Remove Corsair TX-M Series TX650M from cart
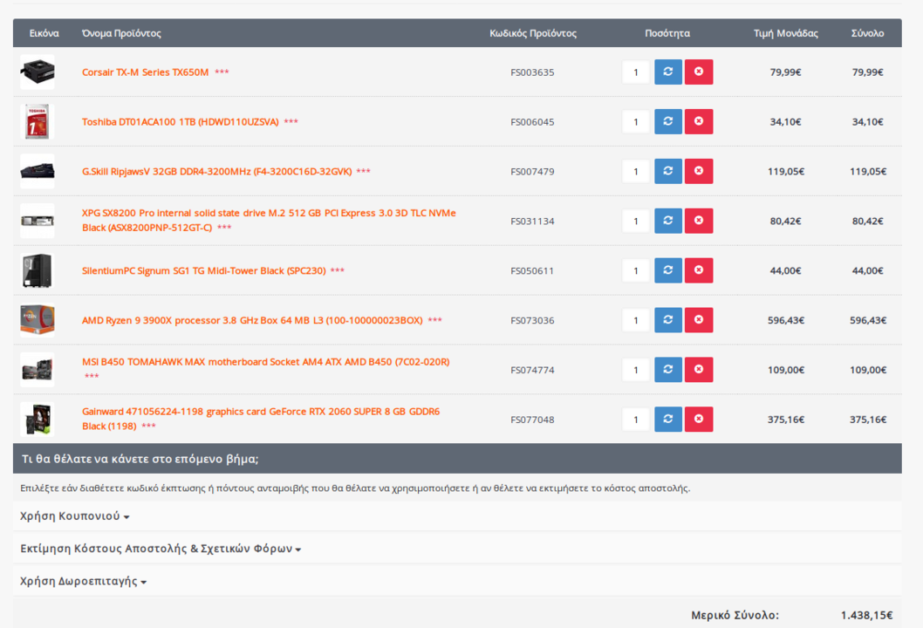 click(699, 72)
